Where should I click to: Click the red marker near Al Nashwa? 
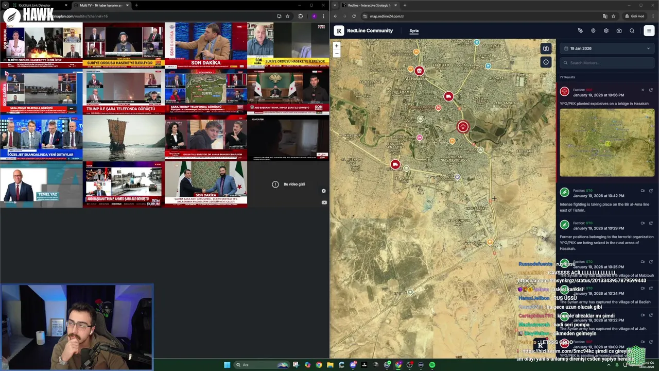[x=395, y=164]
